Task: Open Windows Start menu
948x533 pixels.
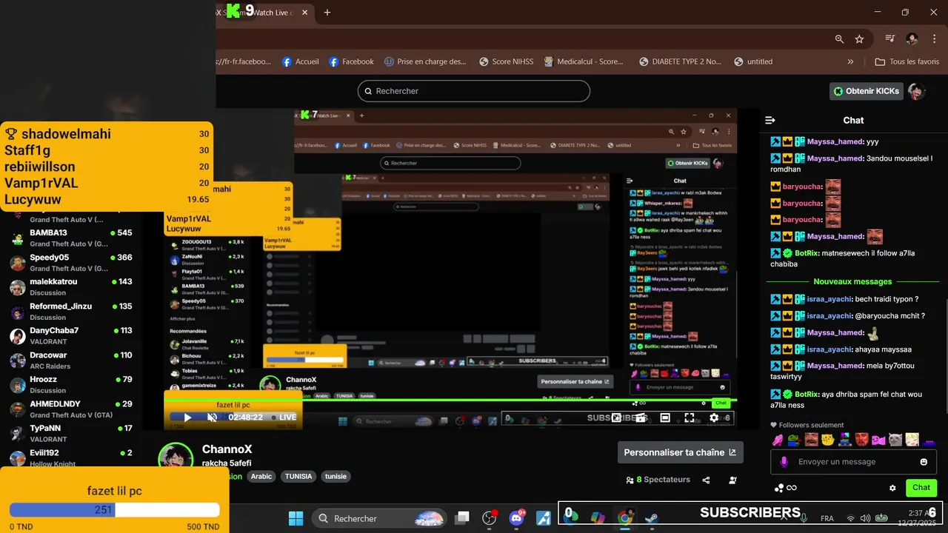Action: pyautogui.click(x=296, y=518)
